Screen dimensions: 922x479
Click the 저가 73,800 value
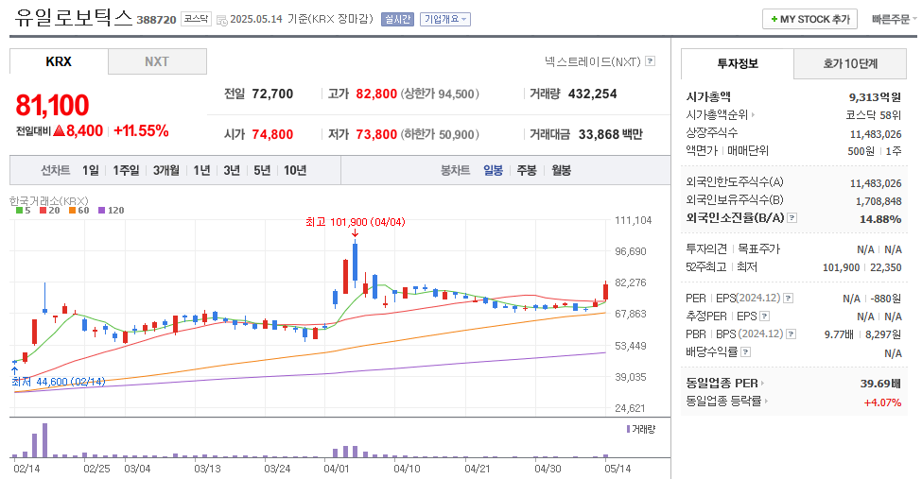(376, 134)
